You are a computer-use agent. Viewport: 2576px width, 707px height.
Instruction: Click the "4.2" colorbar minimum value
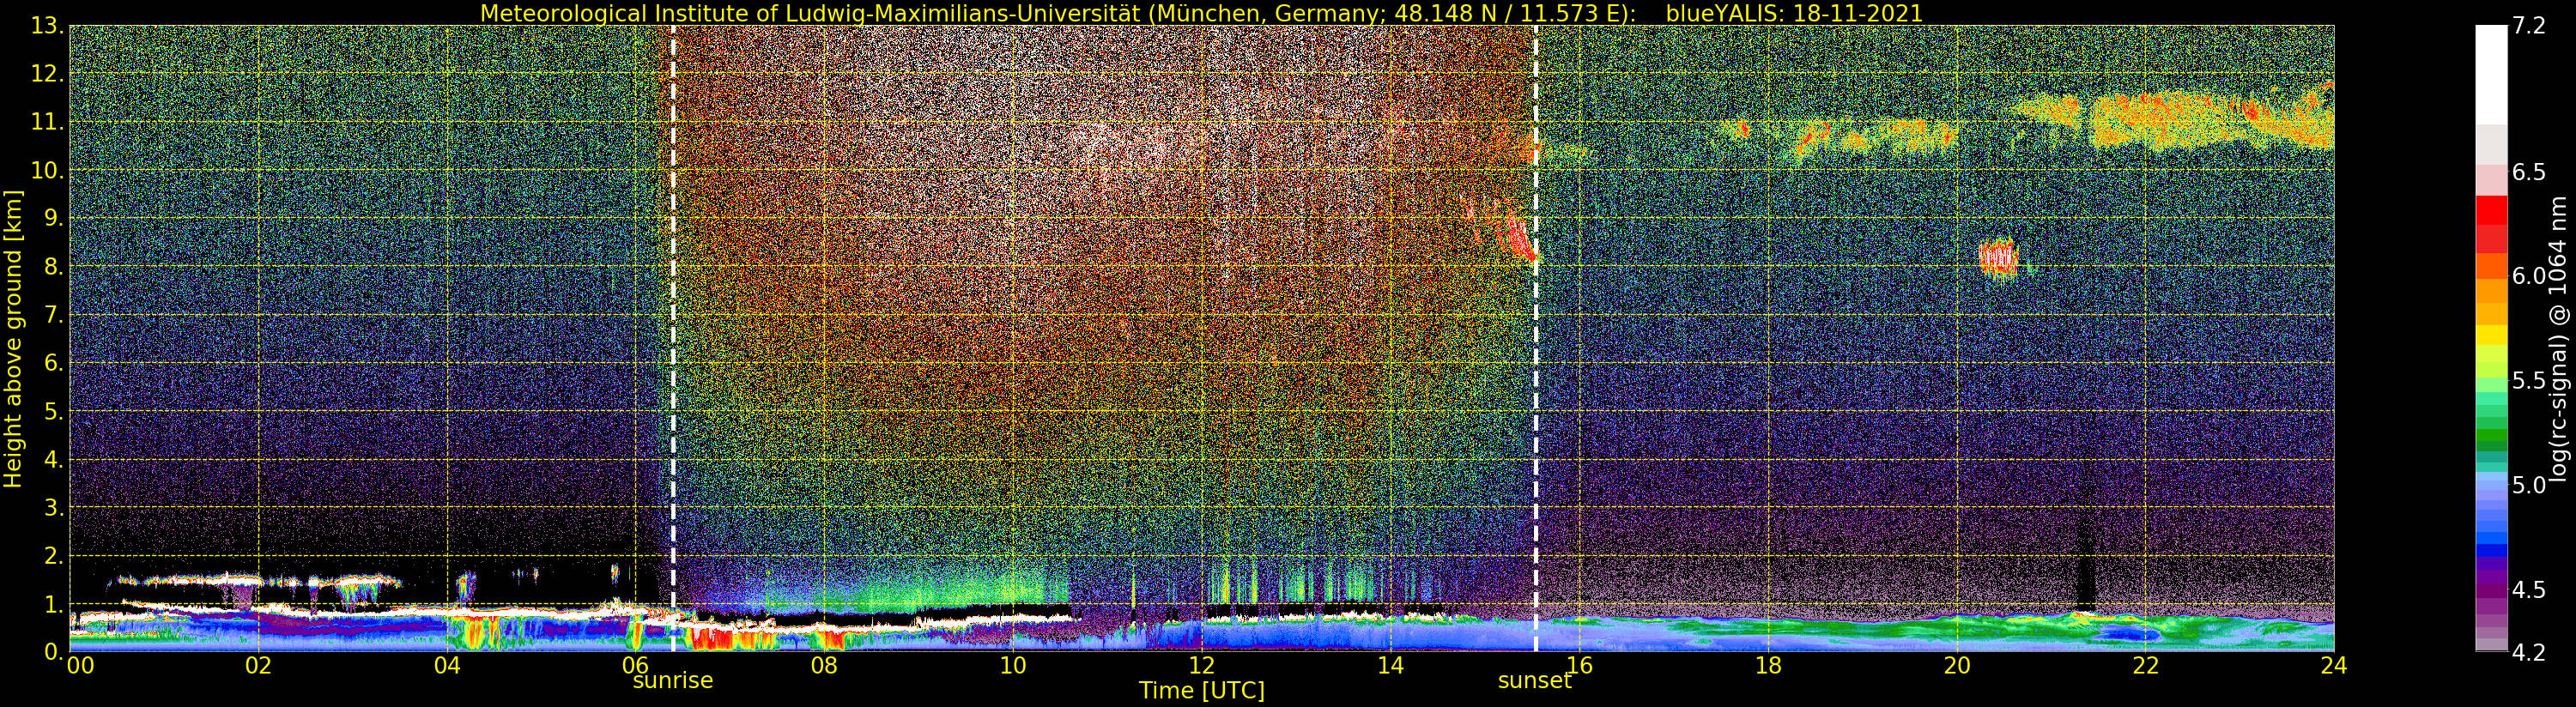tap(2529, 652)
